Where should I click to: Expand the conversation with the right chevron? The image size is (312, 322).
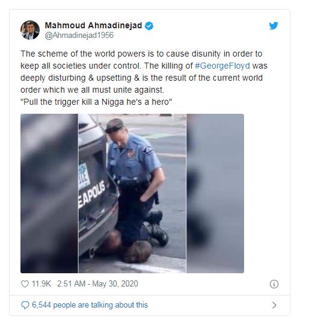tap(274, 305)
